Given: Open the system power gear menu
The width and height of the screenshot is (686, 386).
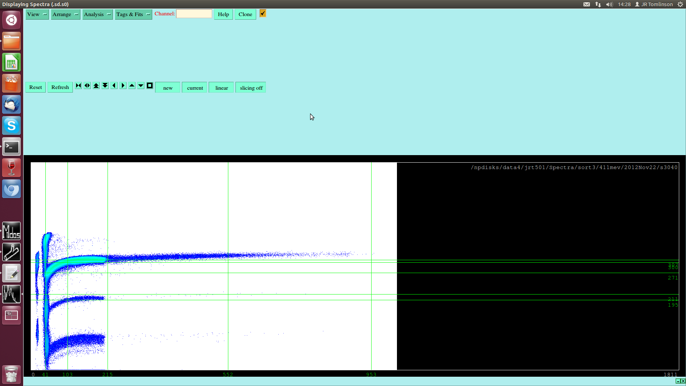Looking at the screenshot, I should pyautogui.click(x=680, y=4).
